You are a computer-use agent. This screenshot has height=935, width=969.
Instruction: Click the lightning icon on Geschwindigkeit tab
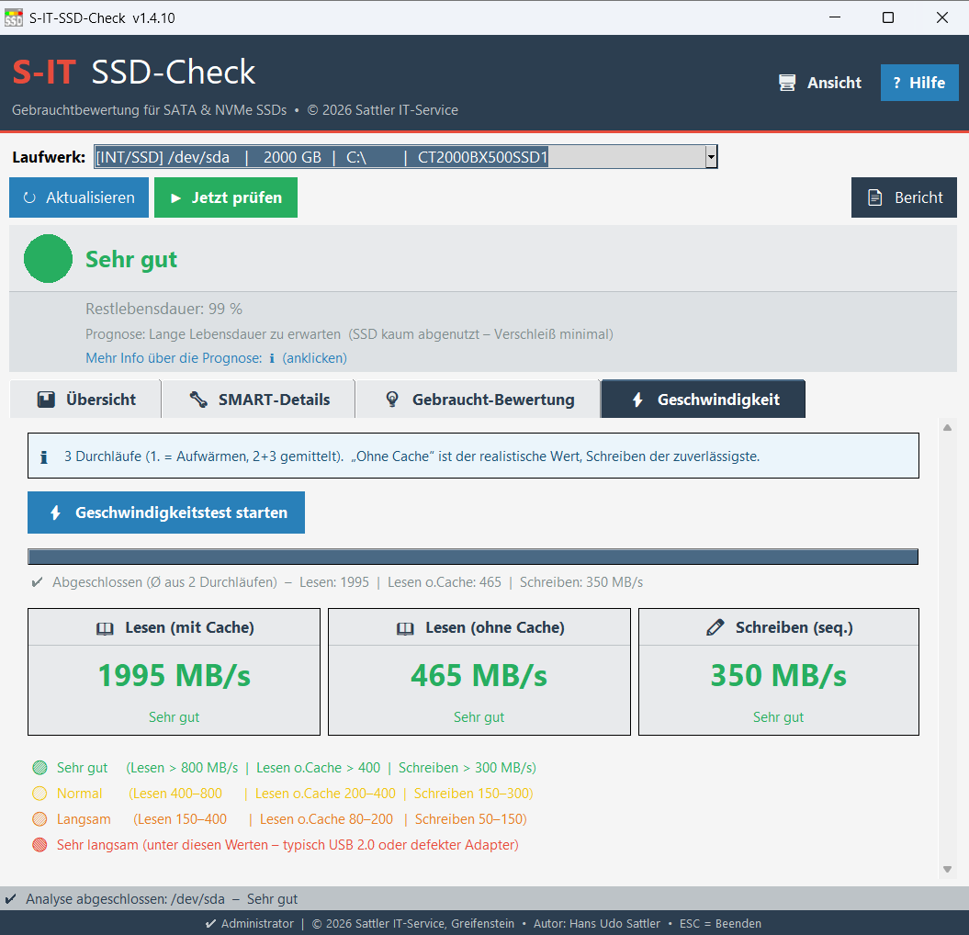pos(637,400)
